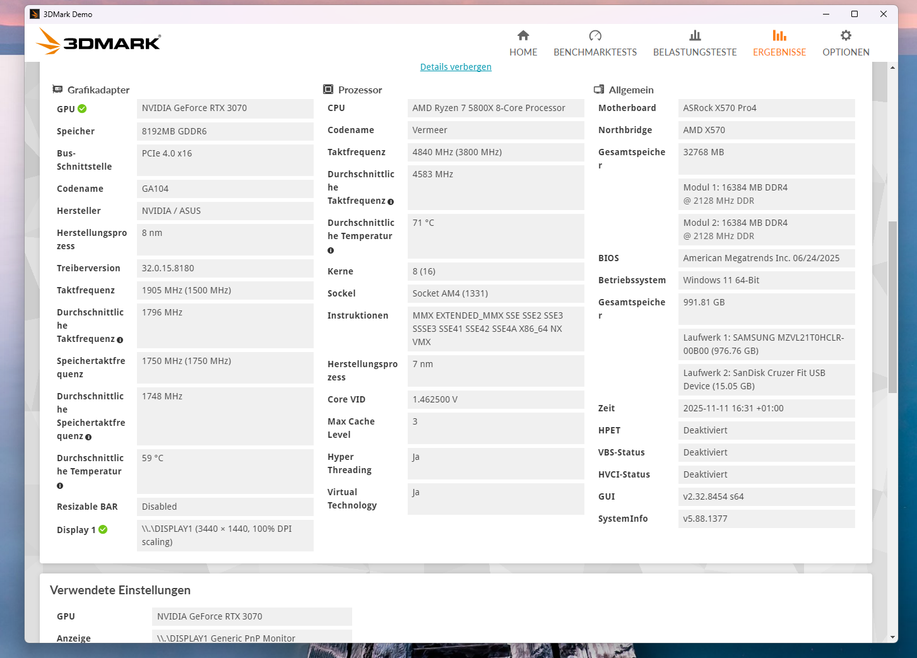Click the scrollbar up arrow
Viewport: 917px width, 658px height.
[892, 67]
